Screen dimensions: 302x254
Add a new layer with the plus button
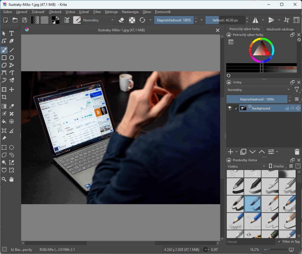pos(230,152)
